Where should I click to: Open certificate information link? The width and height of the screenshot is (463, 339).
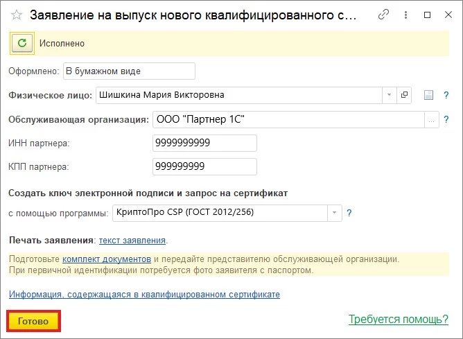tap(144, 295)
